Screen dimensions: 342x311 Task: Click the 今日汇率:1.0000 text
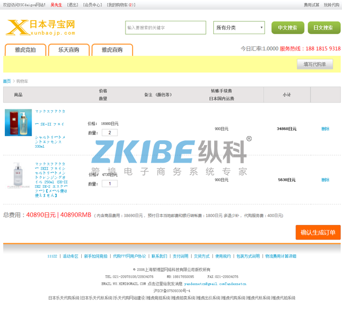click(259, 49)
